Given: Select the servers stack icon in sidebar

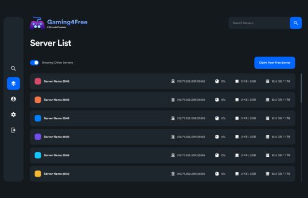Looking at the screenshot, I should [13, 84].
